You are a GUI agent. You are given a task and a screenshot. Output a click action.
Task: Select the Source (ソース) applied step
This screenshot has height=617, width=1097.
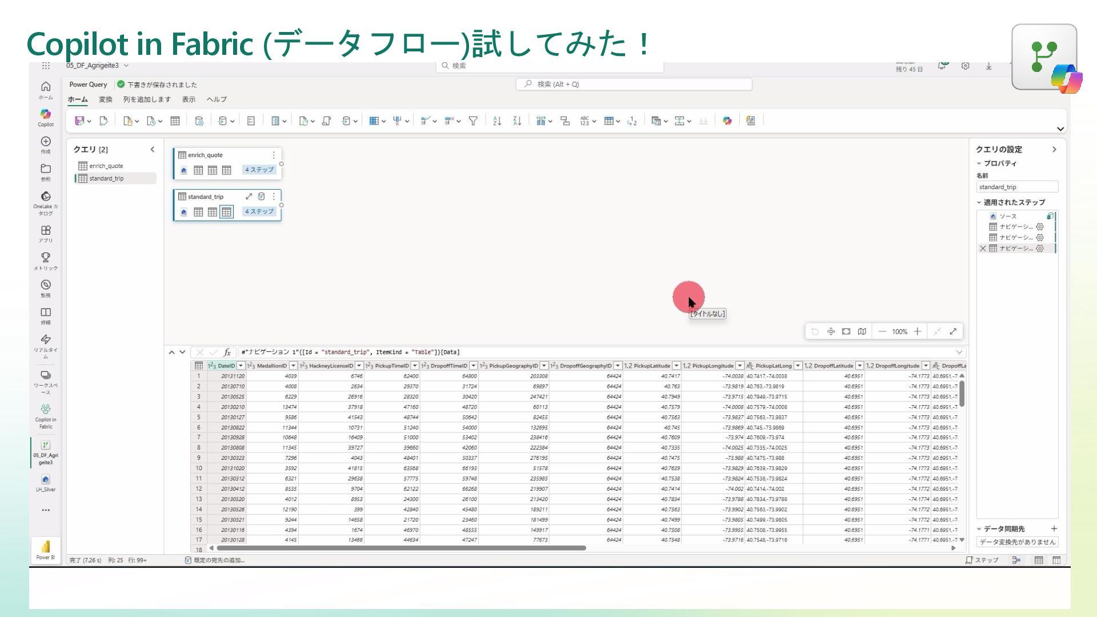tap(1017, 216)
